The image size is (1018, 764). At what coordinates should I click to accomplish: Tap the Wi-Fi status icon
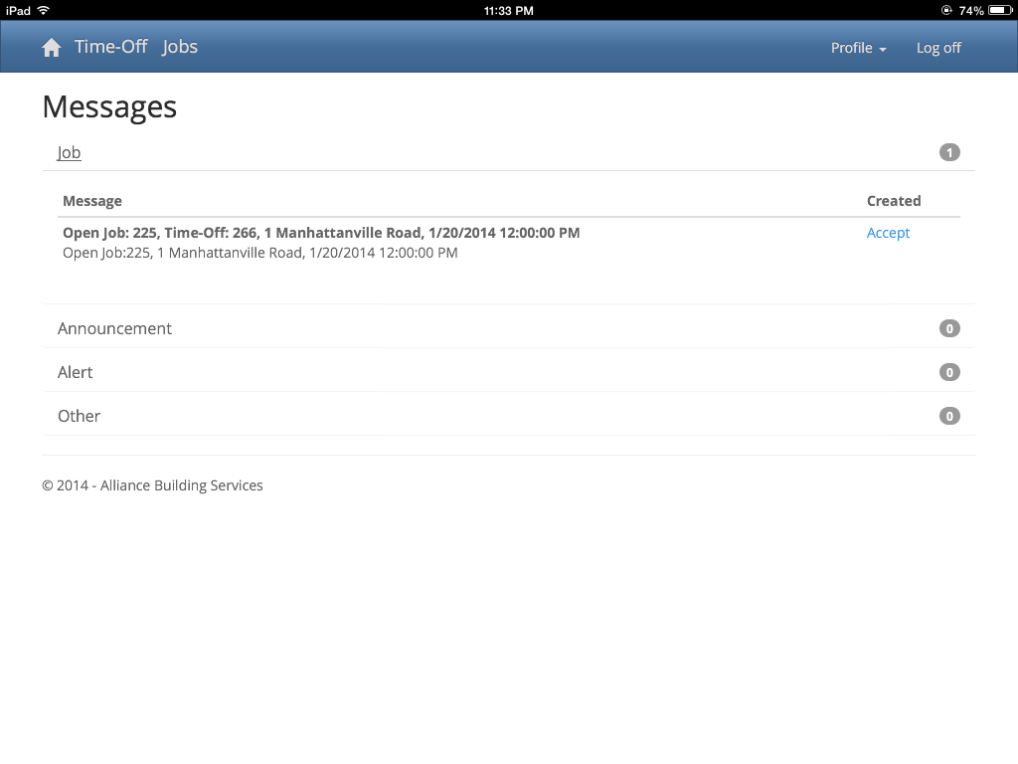(44, 10)
